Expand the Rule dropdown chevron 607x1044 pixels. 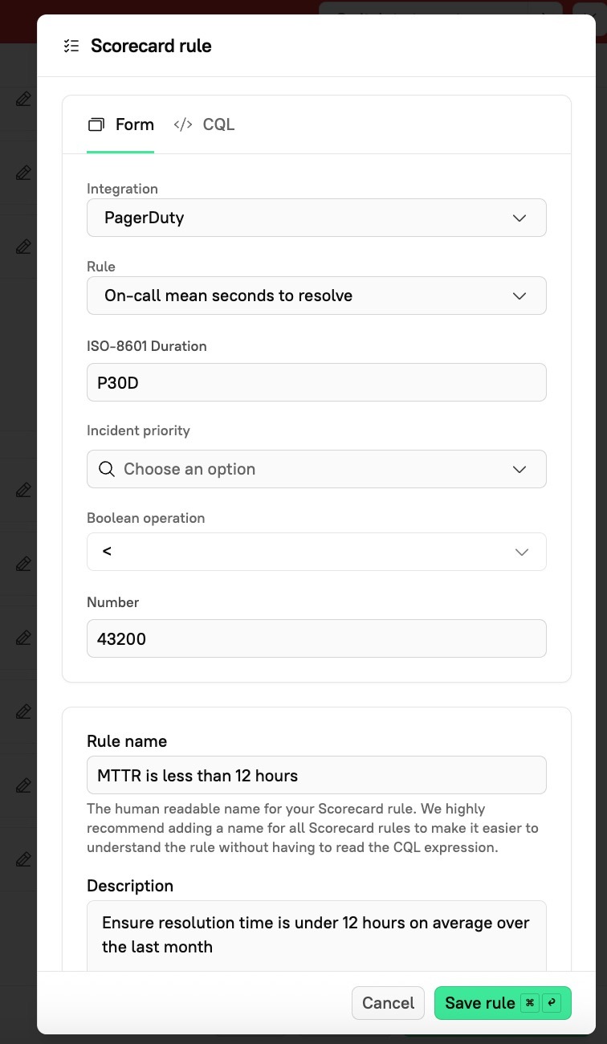pos(519,296)
